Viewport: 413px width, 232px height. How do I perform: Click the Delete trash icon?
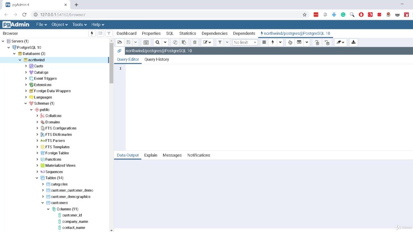click(x=195, y=42)
